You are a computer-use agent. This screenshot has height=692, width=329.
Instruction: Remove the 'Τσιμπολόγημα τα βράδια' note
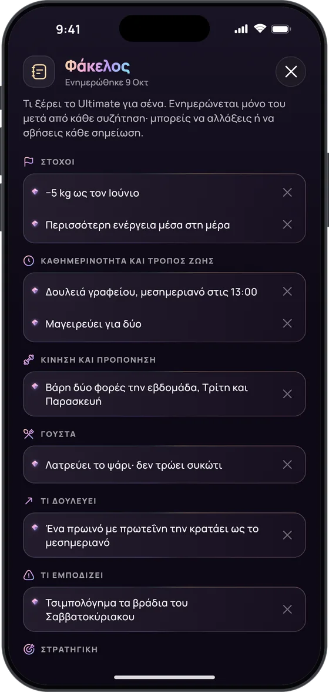287,610
